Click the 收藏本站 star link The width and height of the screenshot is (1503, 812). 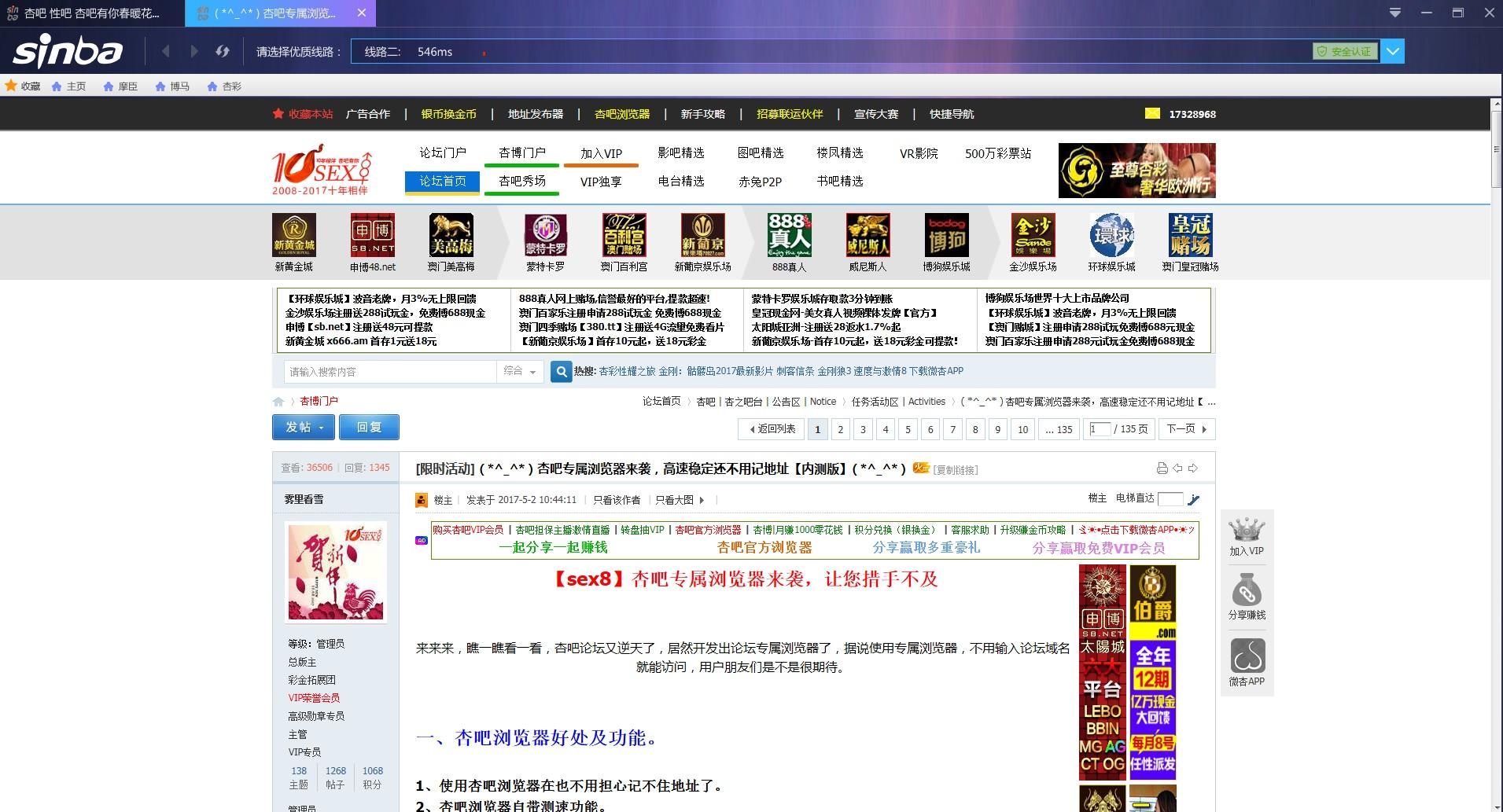click(x=303, y=114)
